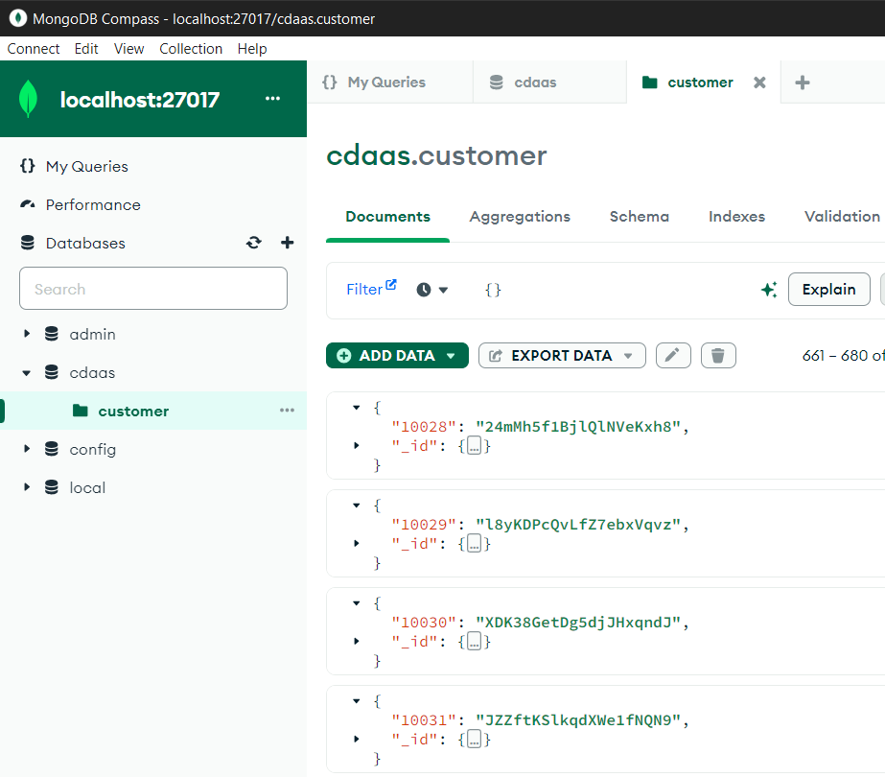Click the config database icon
Image resolution: width=885 pixels, height=777 pixels.
(x=52, y=449)
